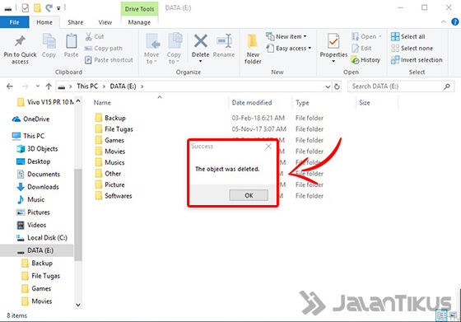Open recent locations dropdown arrow
Screen dimensions: 461x322
tap(38, 86)
